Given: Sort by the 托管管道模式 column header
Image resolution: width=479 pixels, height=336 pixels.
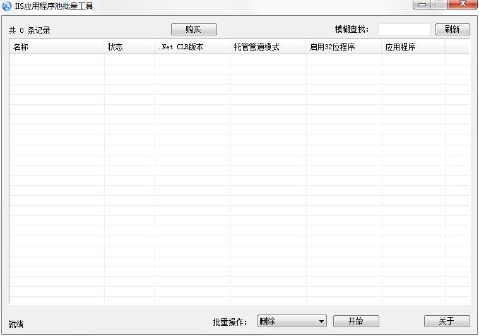Looking at the screenshot, I should point(268,47).
